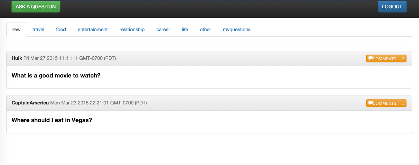Select the food tab
419x165 pixels.
(x=61, y=30)
